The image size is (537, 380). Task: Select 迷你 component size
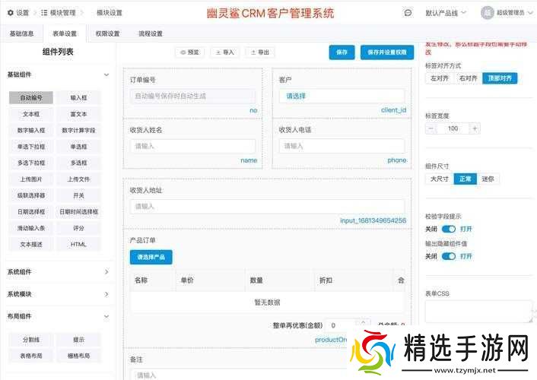click(488, 179)
